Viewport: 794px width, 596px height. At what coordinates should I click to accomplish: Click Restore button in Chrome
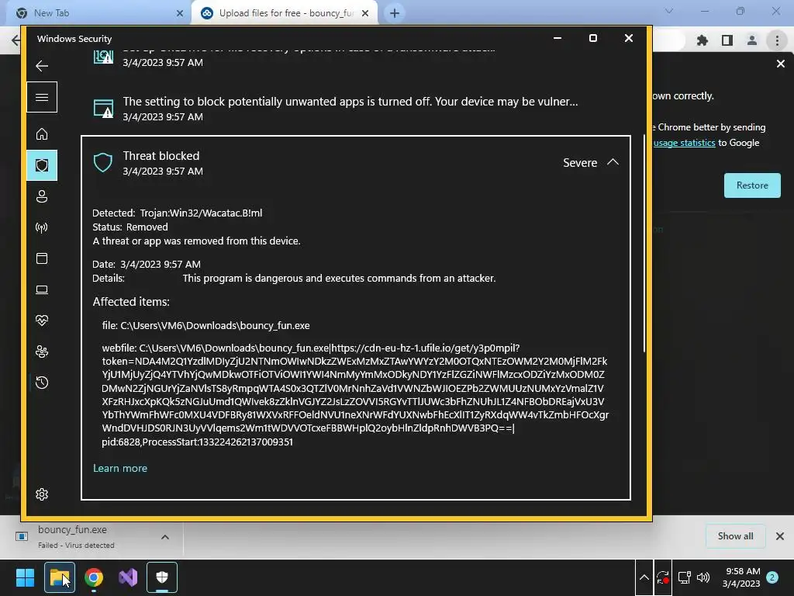[752, 185]
